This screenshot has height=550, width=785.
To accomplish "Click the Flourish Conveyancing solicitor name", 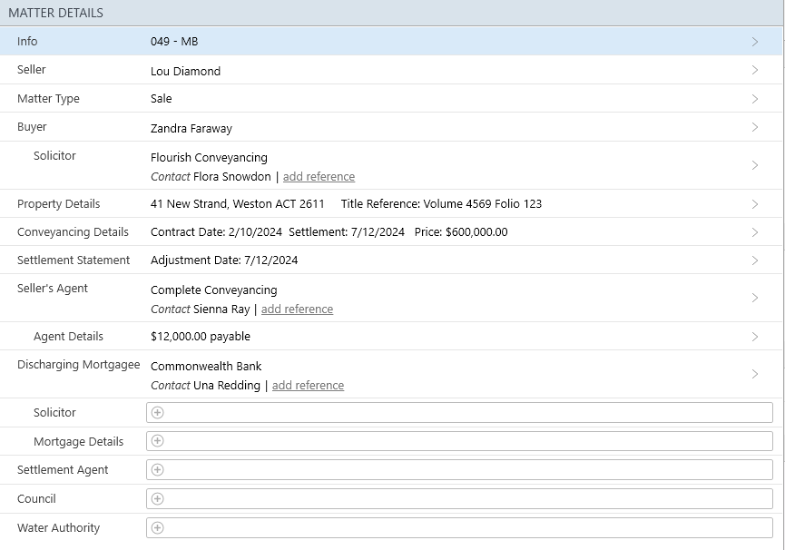I will click(209, 157).
